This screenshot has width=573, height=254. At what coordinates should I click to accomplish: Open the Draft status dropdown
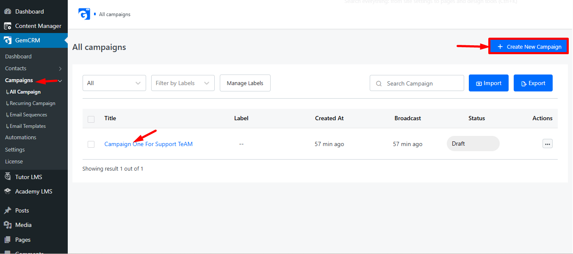coord(473,144)
